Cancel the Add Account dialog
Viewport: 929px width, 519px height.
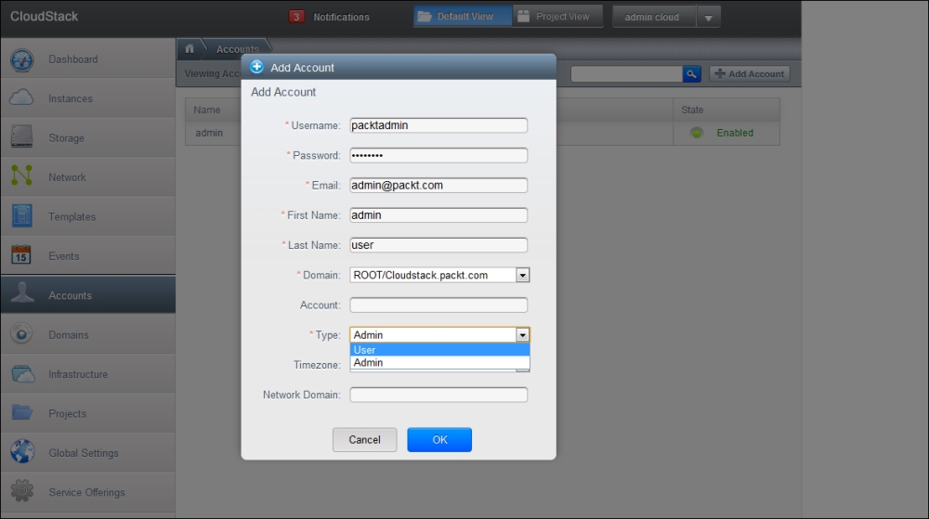(x=364, y=439)
